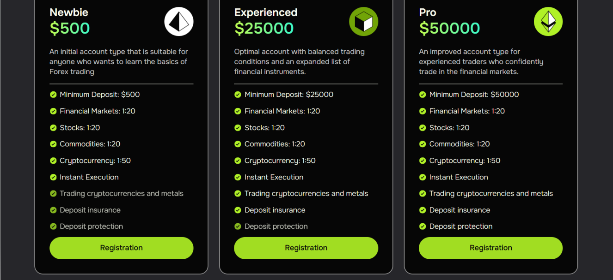Click Pro plan's Financial Markets 1:20 item
This screenshot has width=613, height=280.
466,111
